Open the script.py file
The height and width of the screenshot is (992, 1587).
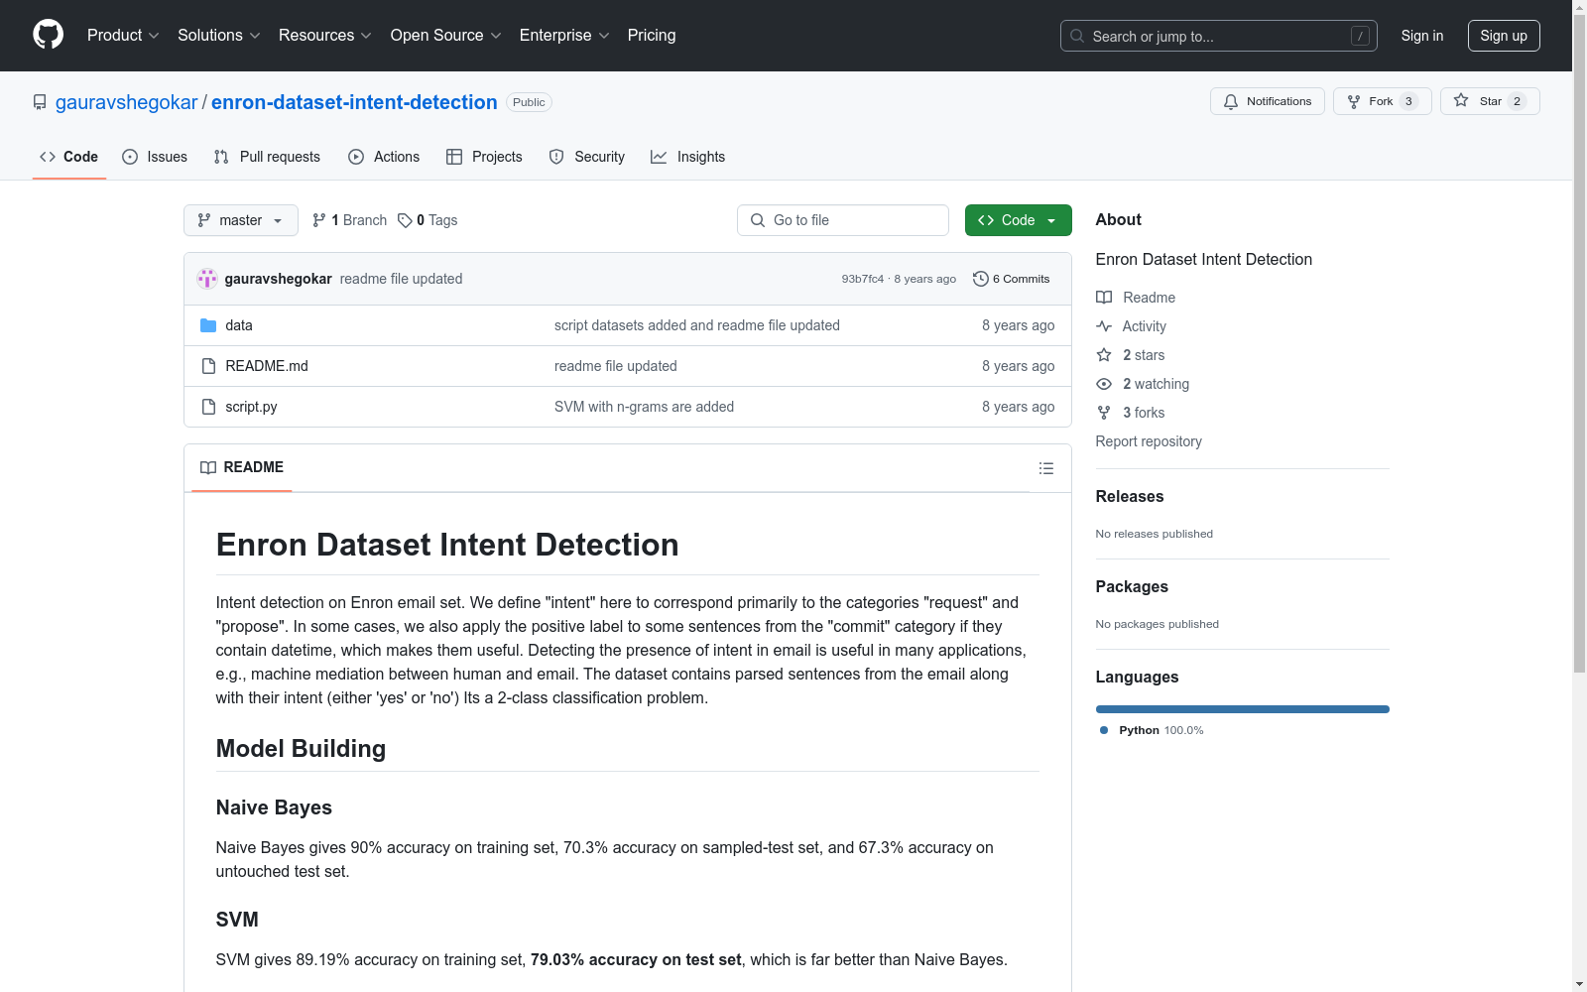pyautogui.click(x=251, y=407)
